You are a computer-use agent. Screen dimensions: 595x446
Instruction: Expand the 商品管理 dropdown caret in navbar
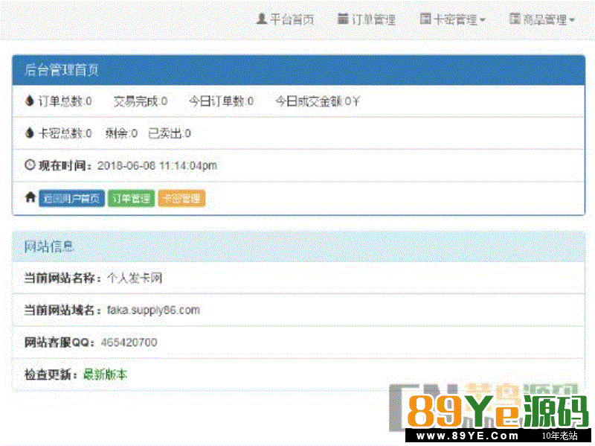(572, 21)
